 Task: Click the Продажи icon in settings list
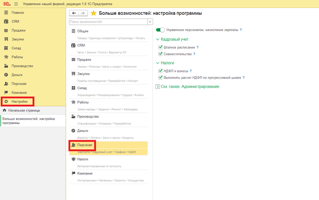[x=73, y=59]
